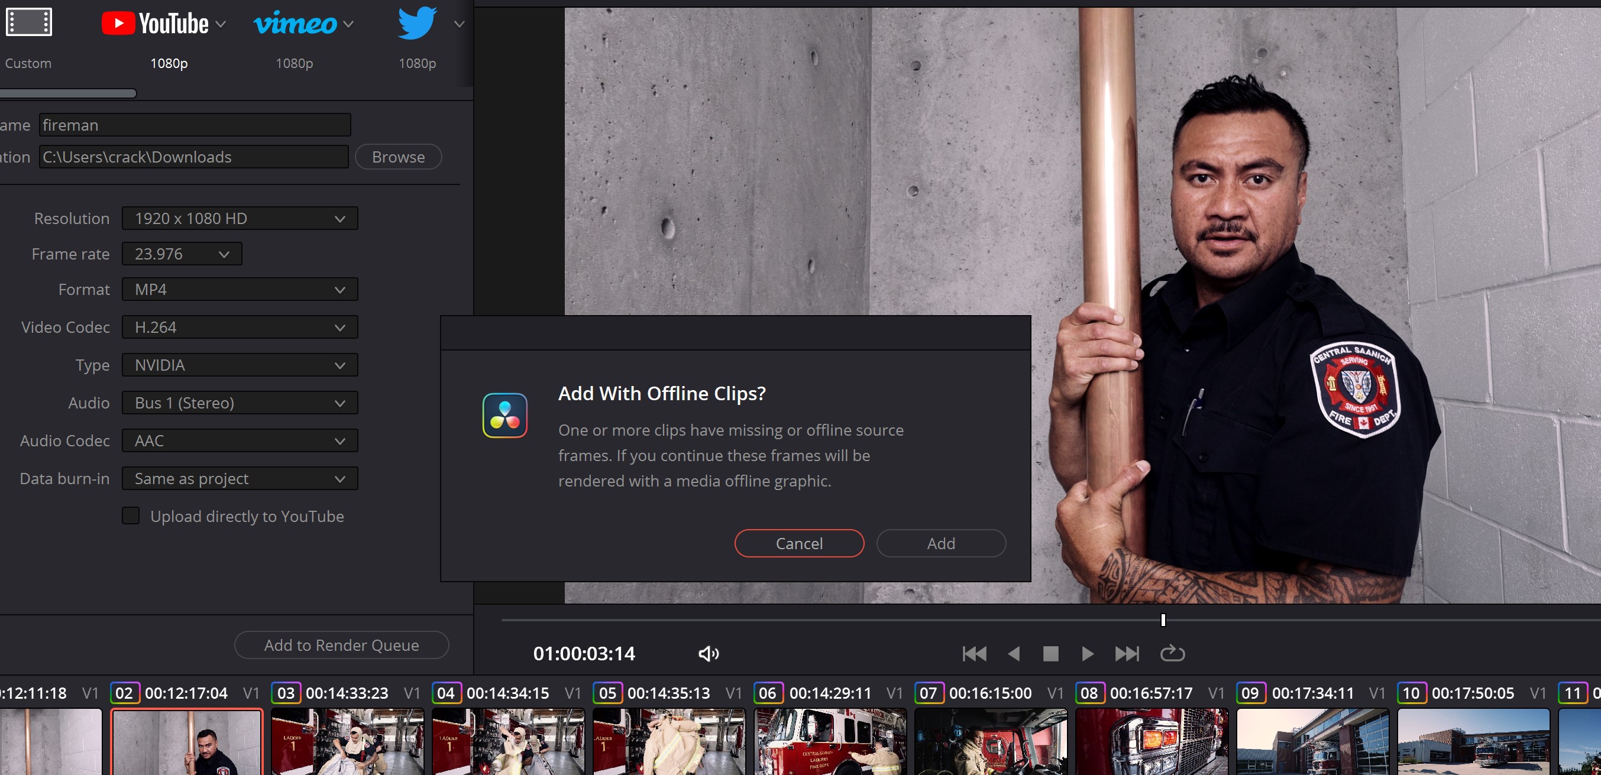Screen dimensions: 1601x775
Task: Select the Vimeo render preset
Action: (295, 24)
